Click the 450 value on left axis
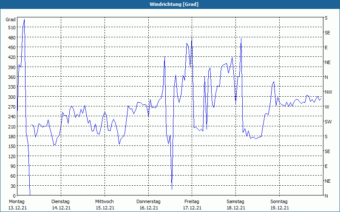The width and height of the screenshot is (340, 212). click(12, 47)
